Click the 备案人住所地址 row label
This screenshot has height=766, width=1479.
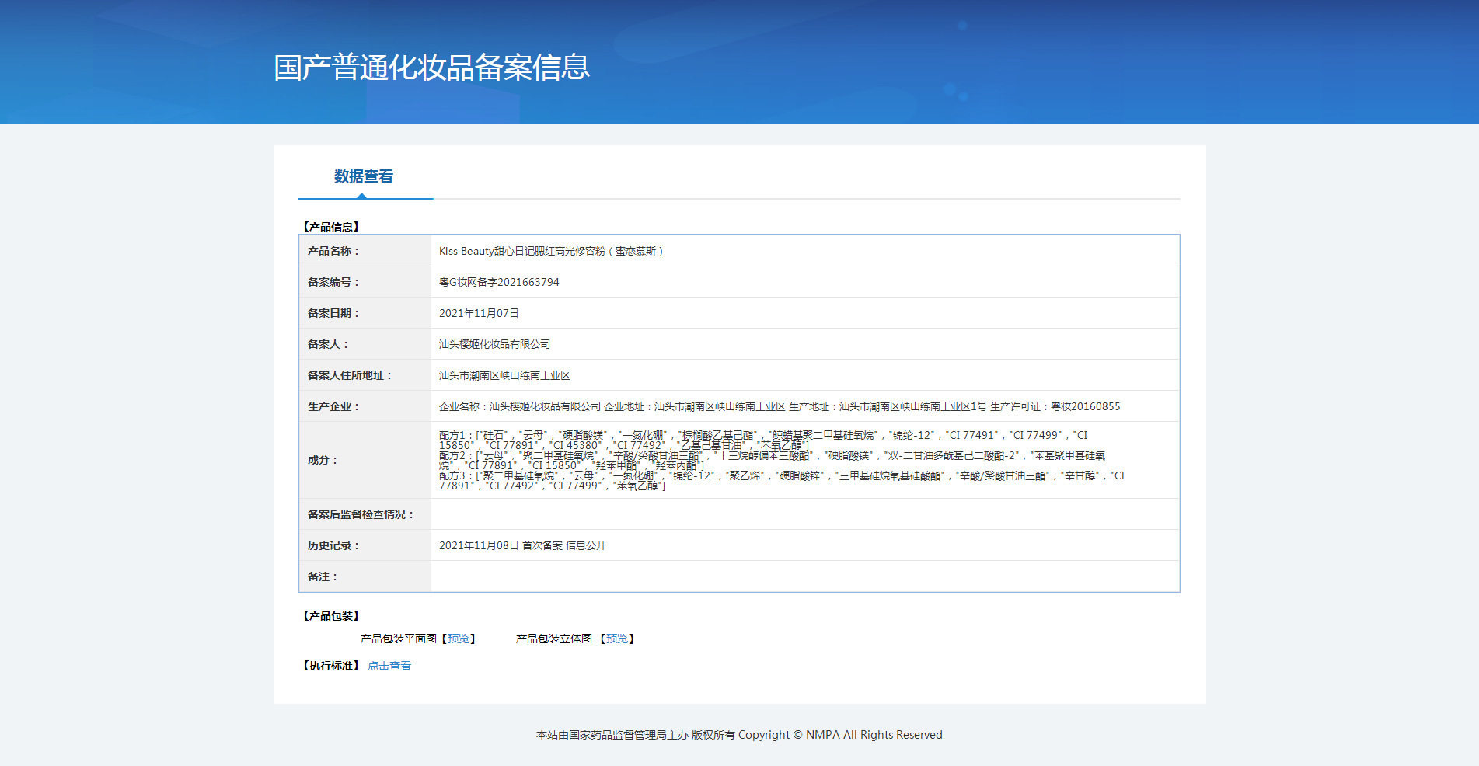point(350,375)
